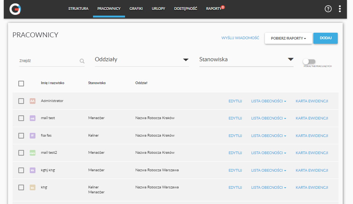Image resolution: width=353 pixels, height=204 pixels.
Task: Open Lista obecności dropdown for Administrator
Action: point(269,101)
